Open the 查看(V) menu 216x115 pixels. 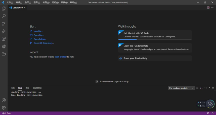tap(37, 3)
